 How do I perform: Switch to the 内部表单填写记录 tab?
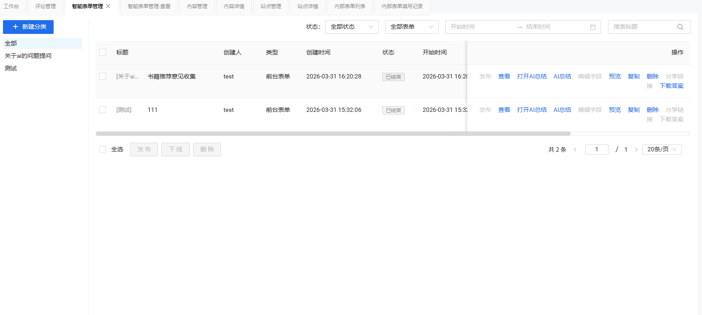pyautogui.click(x=402, y=6)
